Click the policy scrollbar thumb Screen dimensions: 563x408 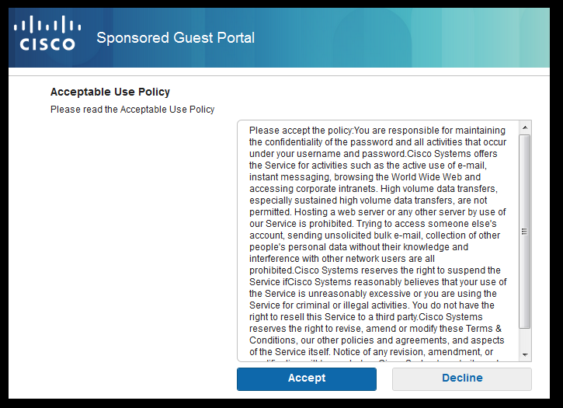coord(525,232)
